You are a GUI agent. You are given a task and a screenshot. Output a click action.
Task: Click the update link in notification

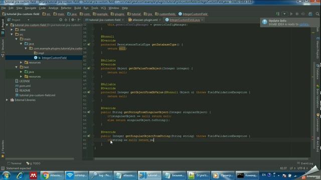pos(304,24)
